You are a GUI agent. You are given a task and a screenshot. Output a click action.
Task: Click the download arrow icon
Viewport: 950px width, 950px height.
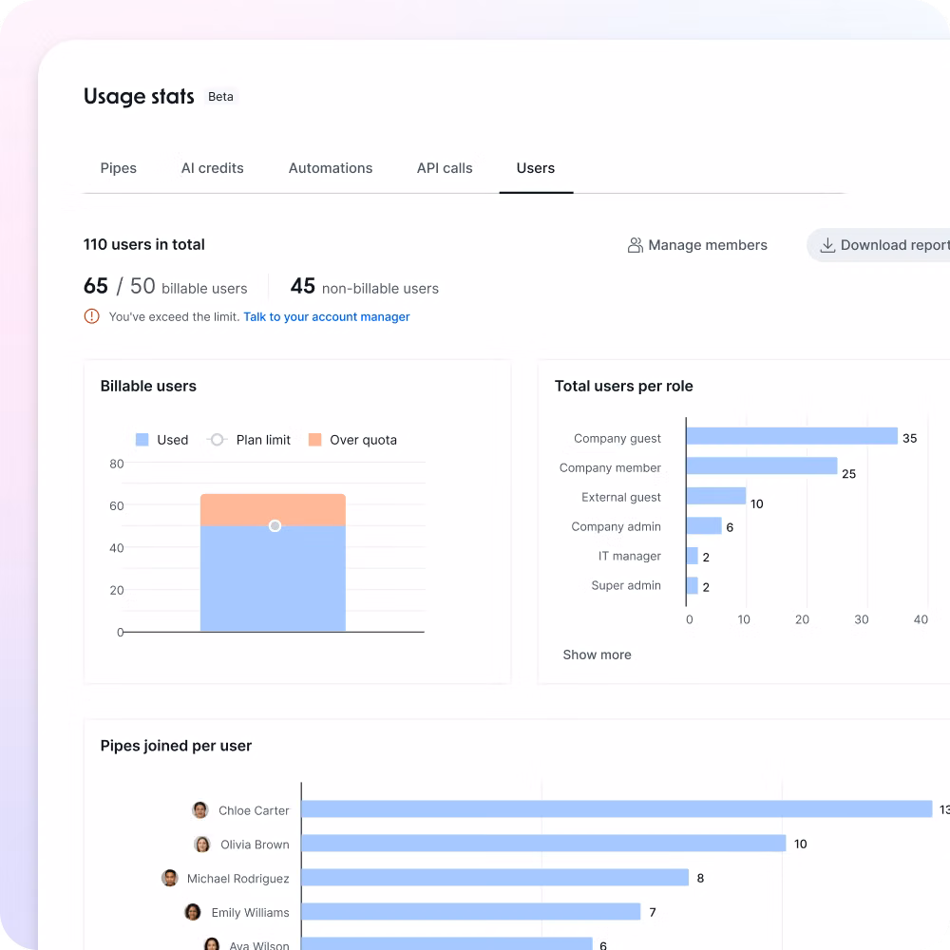[827, 245]
